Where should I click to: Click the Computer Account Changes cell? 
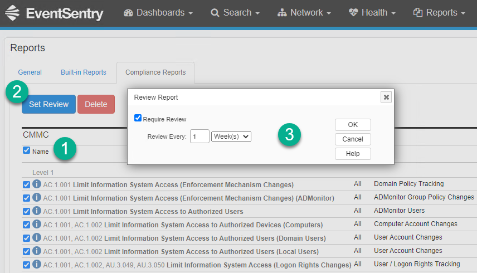click(x=416, y=224)
